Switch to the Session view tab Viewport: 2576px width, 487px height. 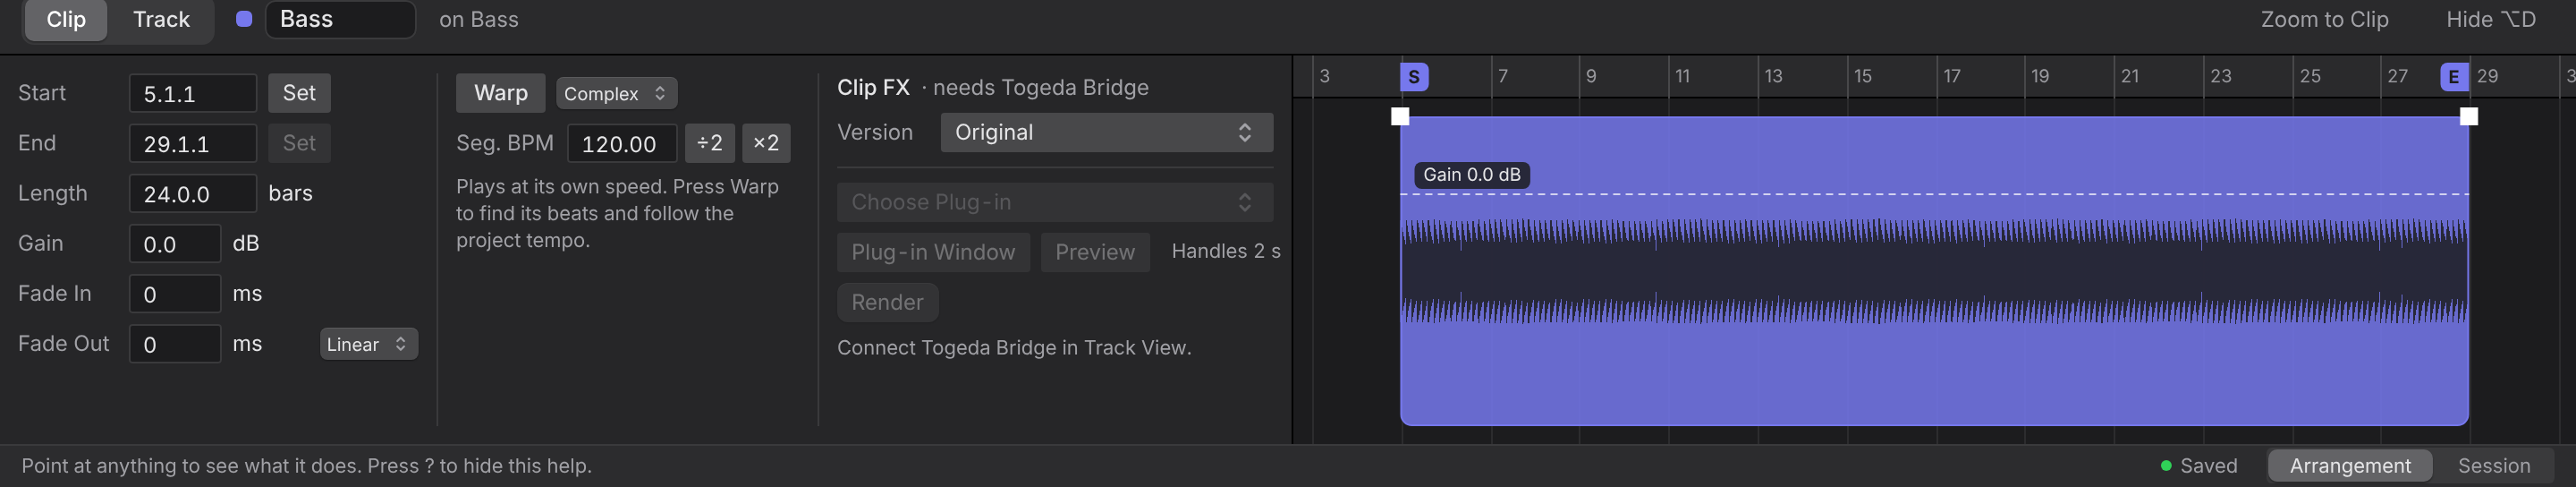coord(2494,466)
